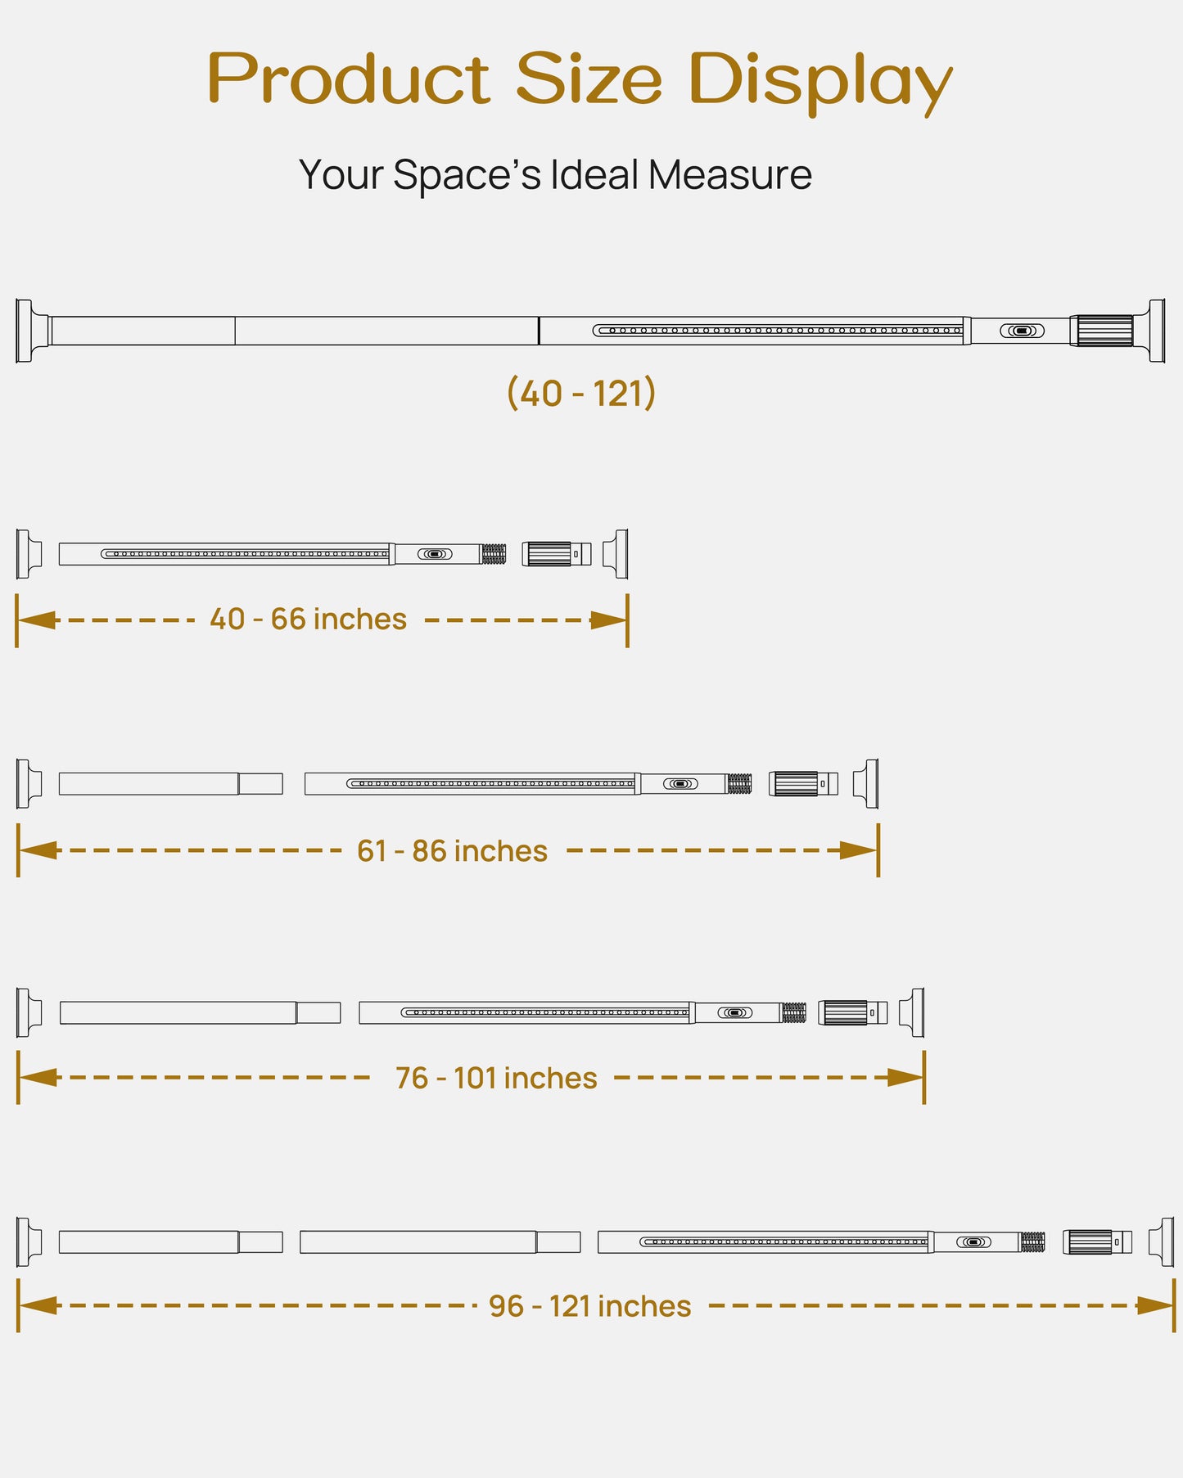Click the lock switch in the 61 - 86 inches diagram
The height and width of the screenshot is (1478, 1183).
coord(680,784)
